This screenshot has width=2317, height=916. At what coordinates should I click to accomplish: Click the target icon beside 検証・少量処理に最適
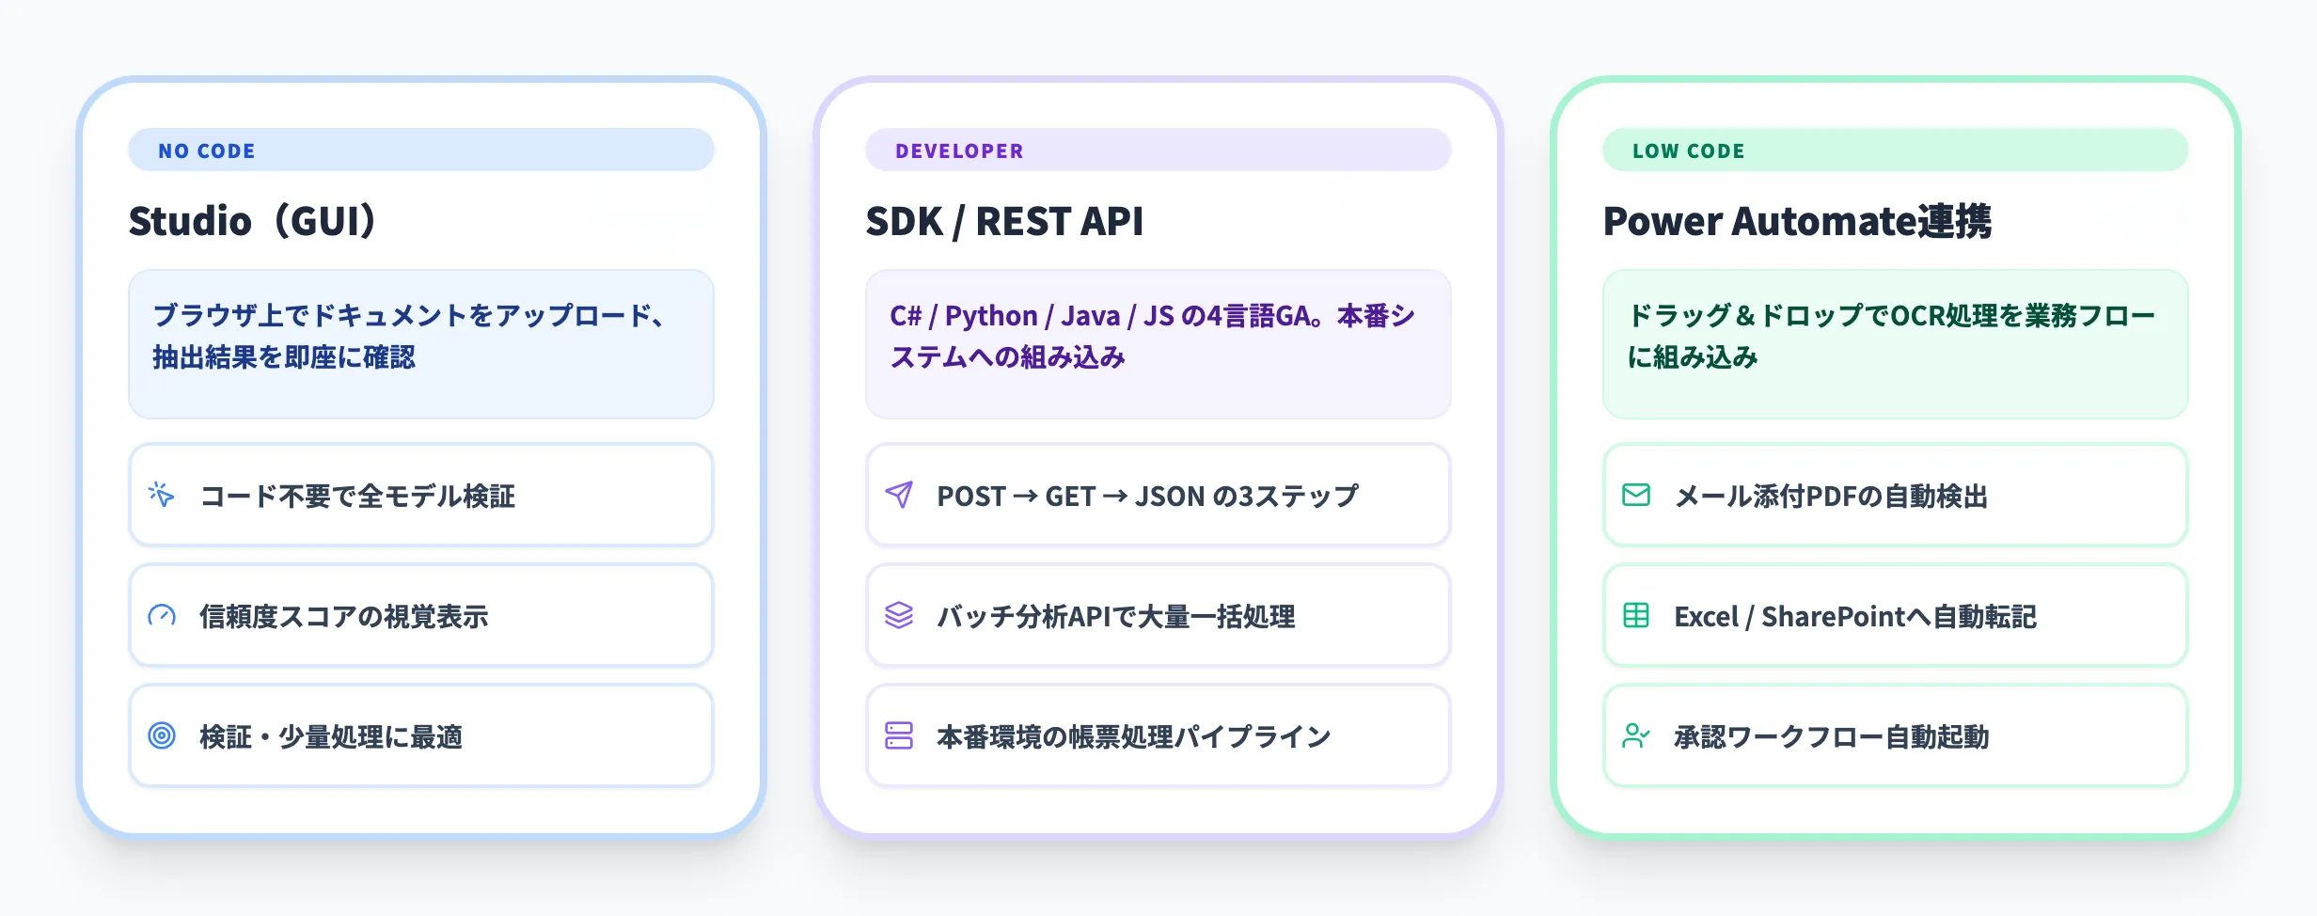click(x=162, y=735)
